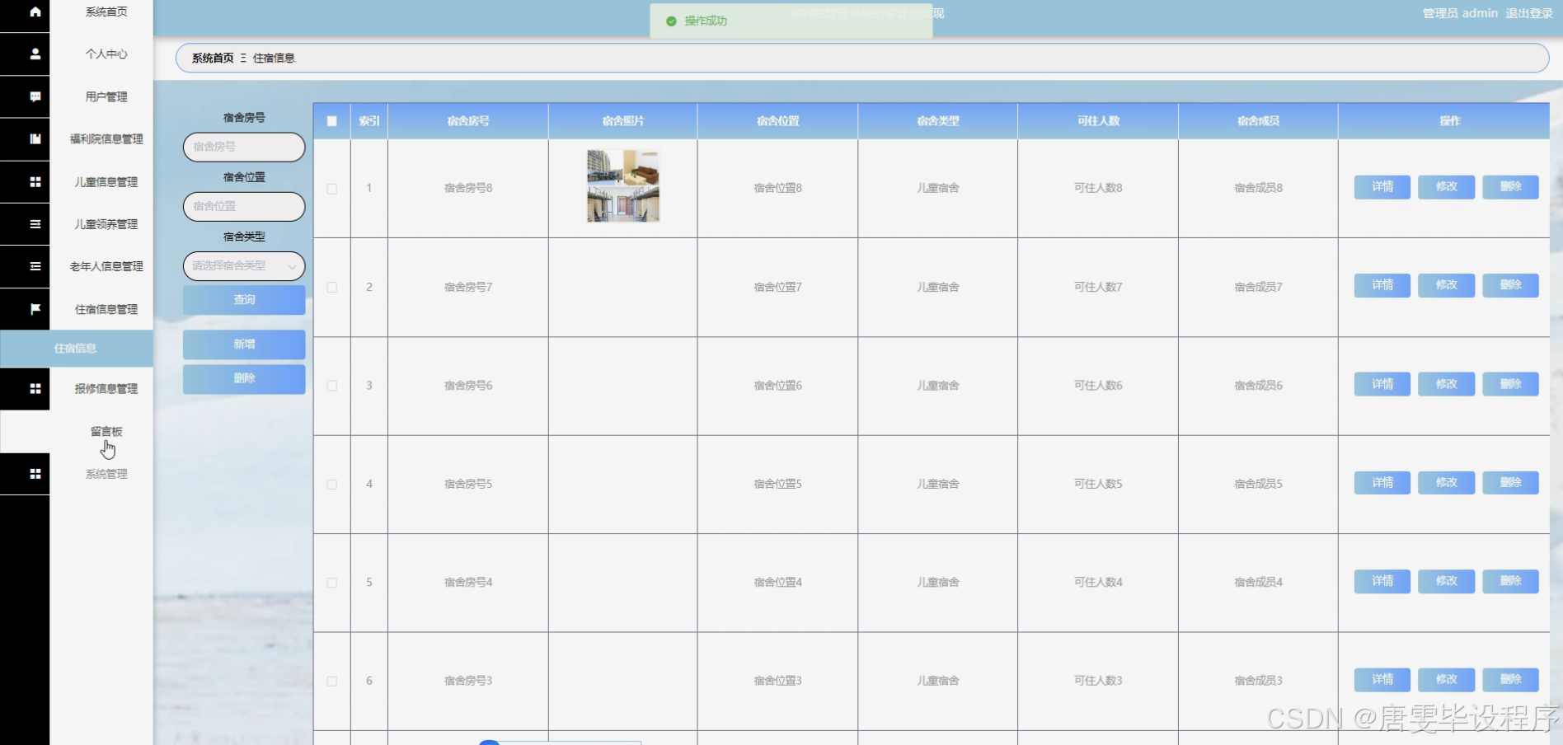Click 详情 for row 宿舍房号3
Viewport: 1563px width, 745px height.
click(x=1382, y=680)
